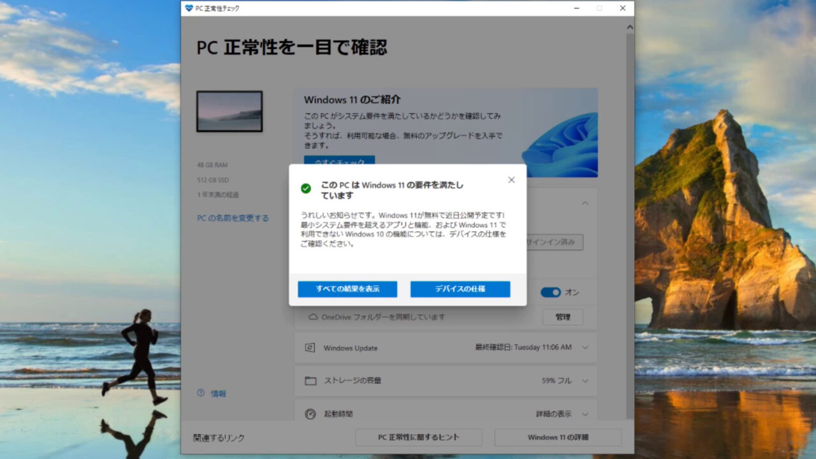Click the すべての結果を表示 button
This screenshot has height=459, width=816.
[x=347, y=289]
